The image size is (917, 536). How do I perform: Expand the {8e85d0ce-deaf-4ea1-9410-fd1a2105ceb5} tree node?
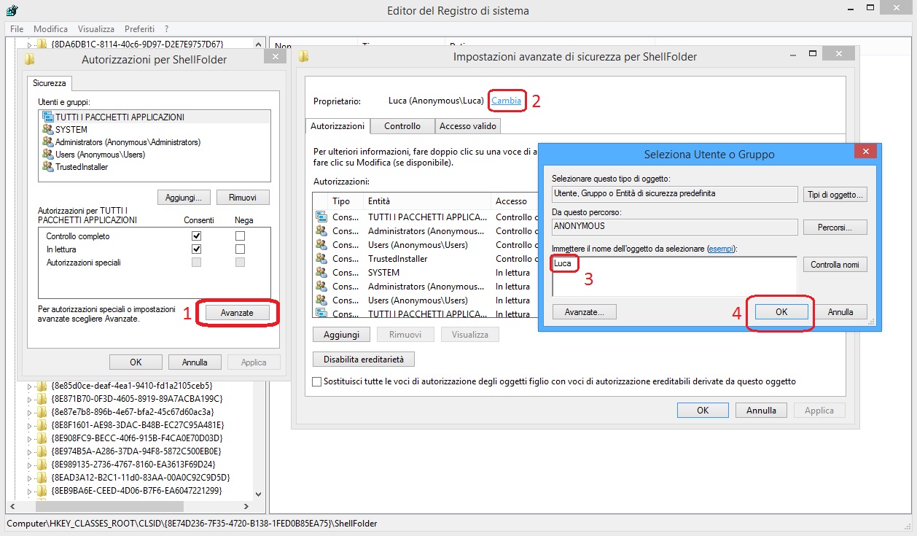30,386
